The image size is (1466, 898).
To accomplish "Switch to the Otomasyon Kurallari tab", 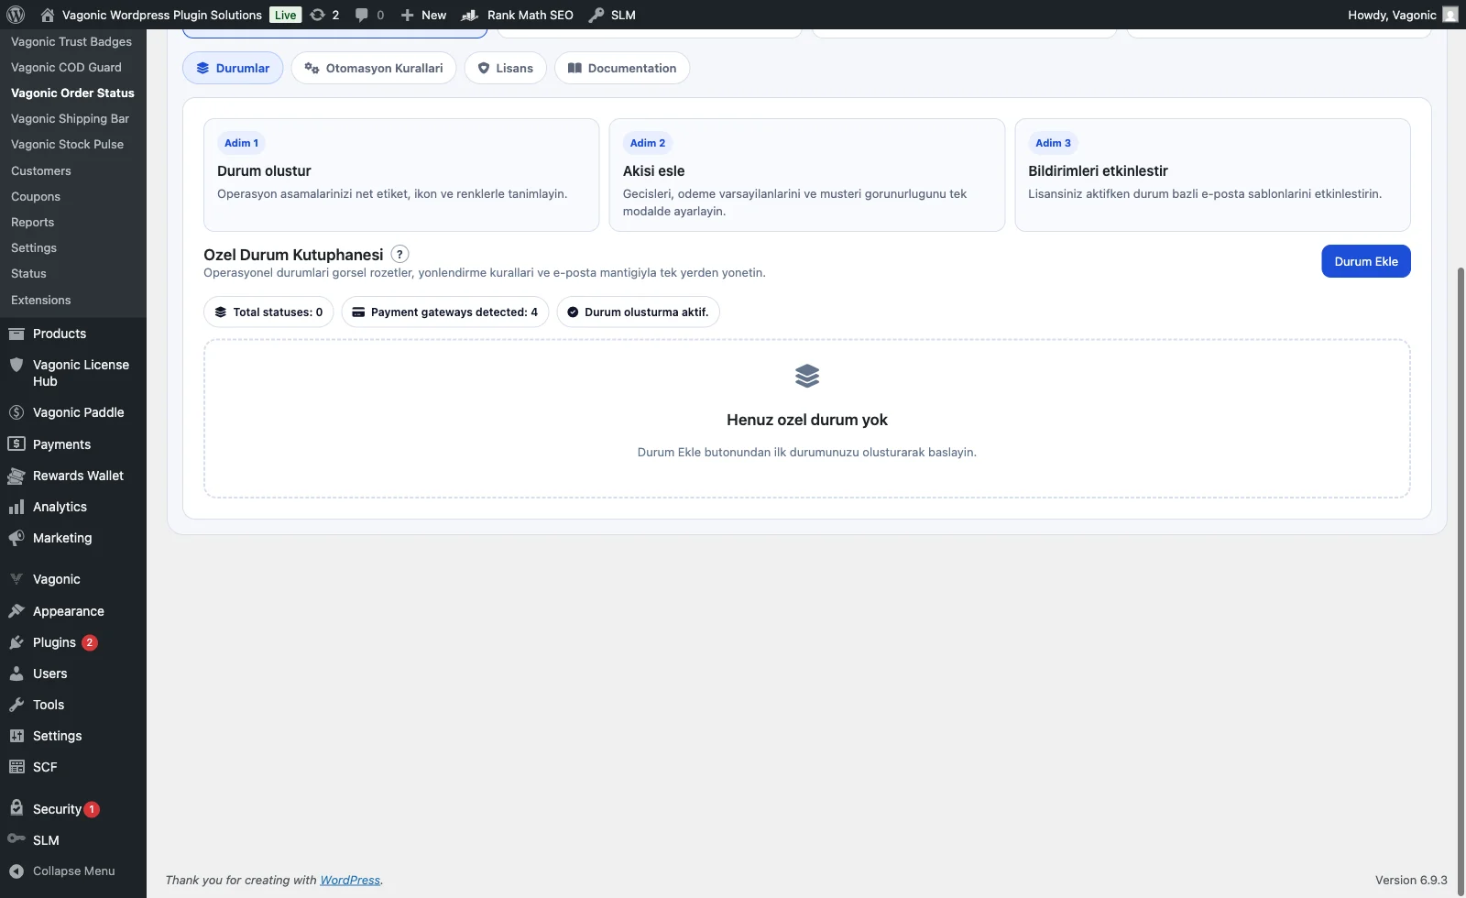I will pos(374,68).
